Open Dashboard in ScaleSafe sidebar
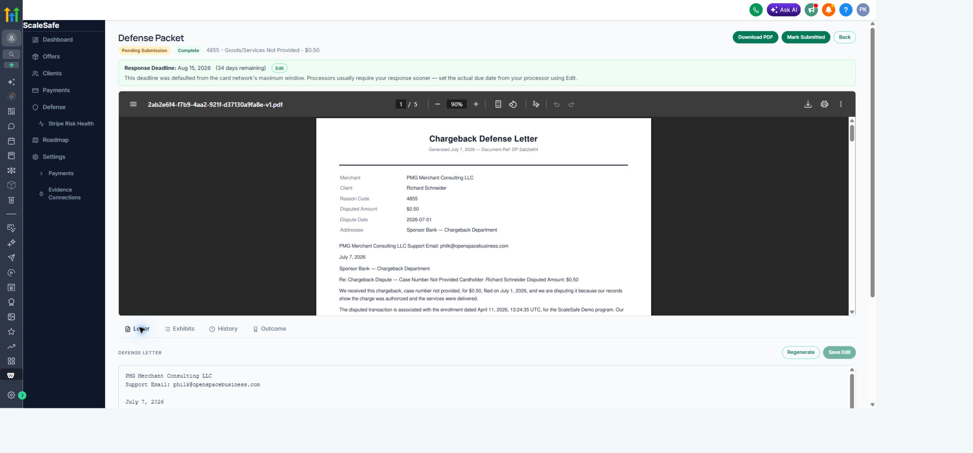 57,40
